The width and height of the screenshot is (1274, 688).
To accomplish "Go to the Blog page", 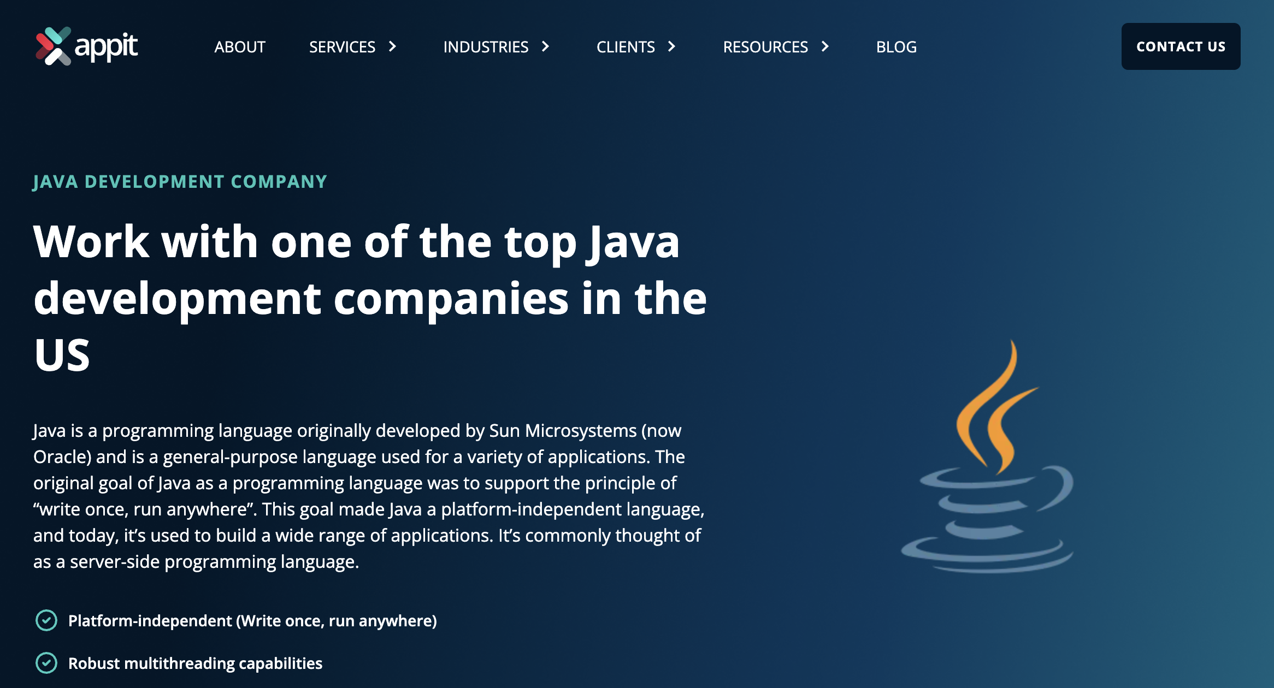I will [x=896, y=47].
